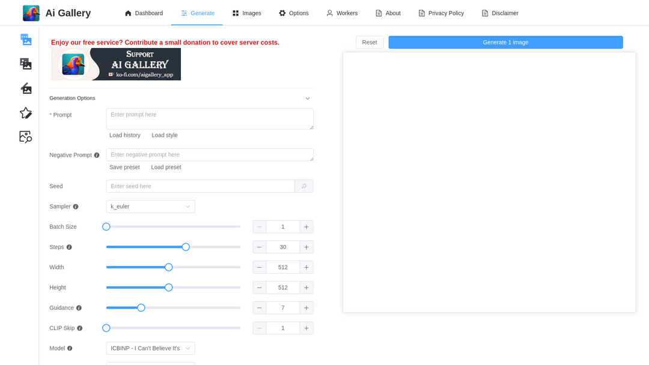Open the image search interrogation icon
Viewport: 649px width, 365px height.
coord(26,137)
